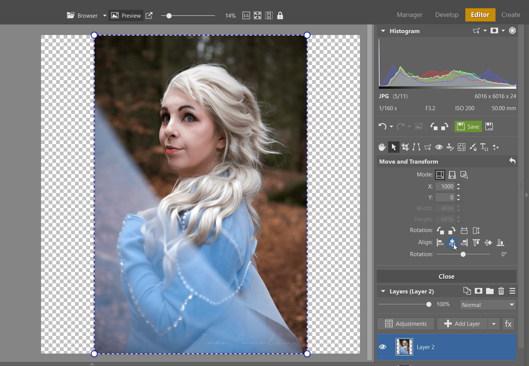Choose the selection tools icon in the toolbar

pyautogui.click(x=428, y=147)
